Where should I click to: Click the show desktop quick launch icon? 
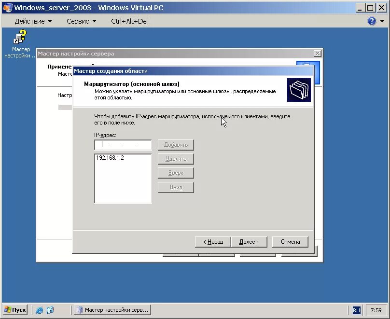click(x=50, y=310)
